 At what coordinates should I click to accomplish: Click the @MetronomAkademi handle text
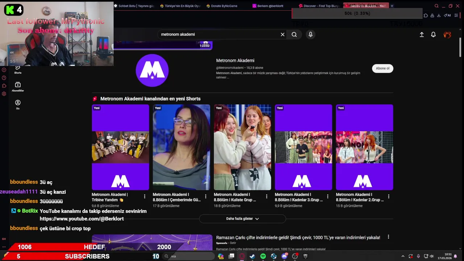coord(230,68)
